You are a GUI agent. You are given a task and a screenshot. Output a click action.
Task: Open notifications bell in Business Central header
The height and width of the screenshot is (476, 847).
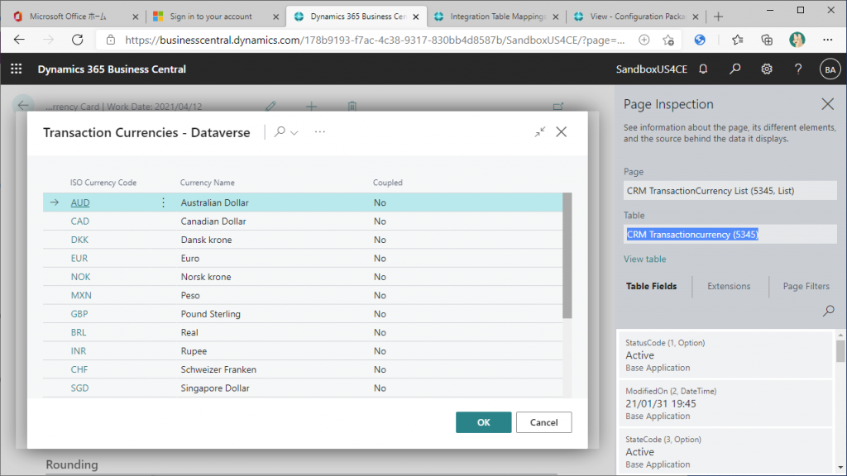(703, 69)
